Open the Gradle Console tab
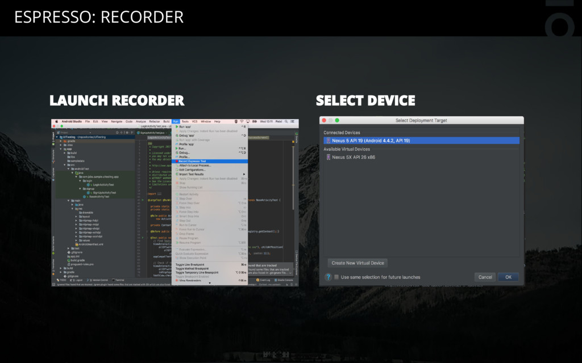The height and width of the screenshot is (363, 582). [284, 280]
